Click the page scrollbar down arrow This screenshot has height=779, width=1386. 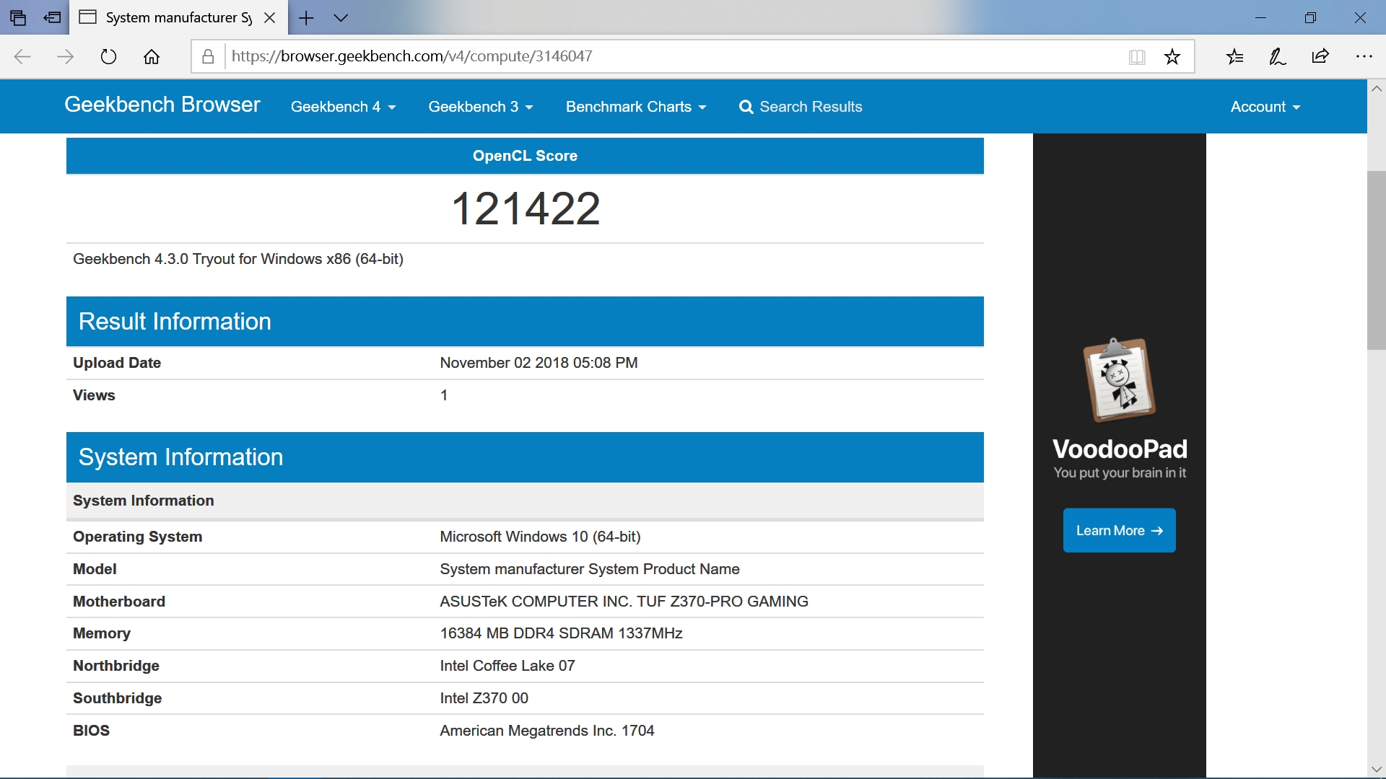click(1377, 770)
